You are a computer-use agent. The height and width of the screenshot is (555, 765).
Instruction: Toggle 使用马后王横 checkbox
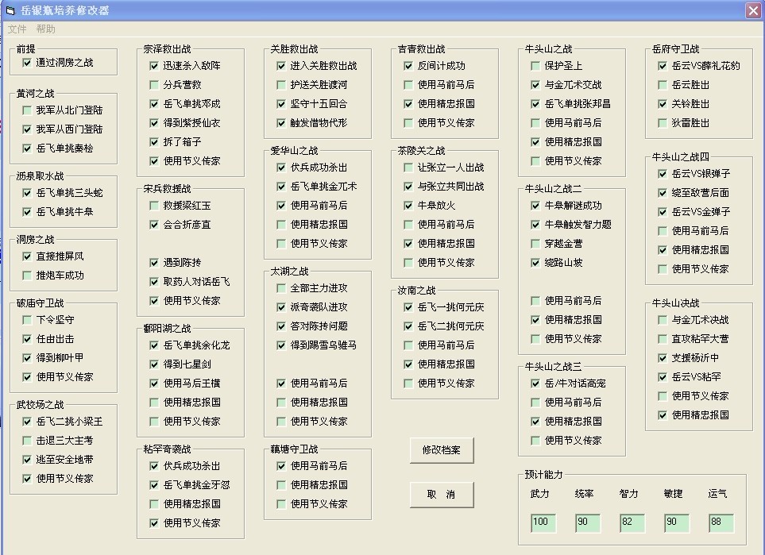(x=154, y=383)
